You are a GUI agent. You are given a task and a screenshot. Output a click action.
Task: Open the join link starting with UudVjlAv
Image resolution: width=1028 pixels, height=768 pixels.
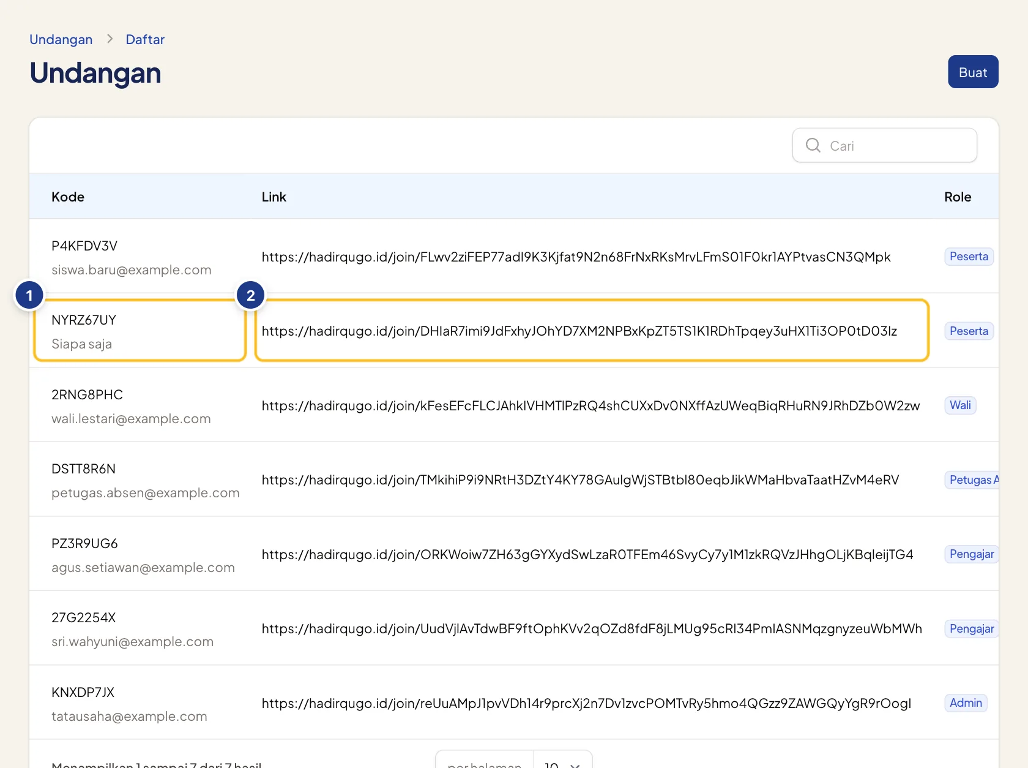(x=592, y=629)
